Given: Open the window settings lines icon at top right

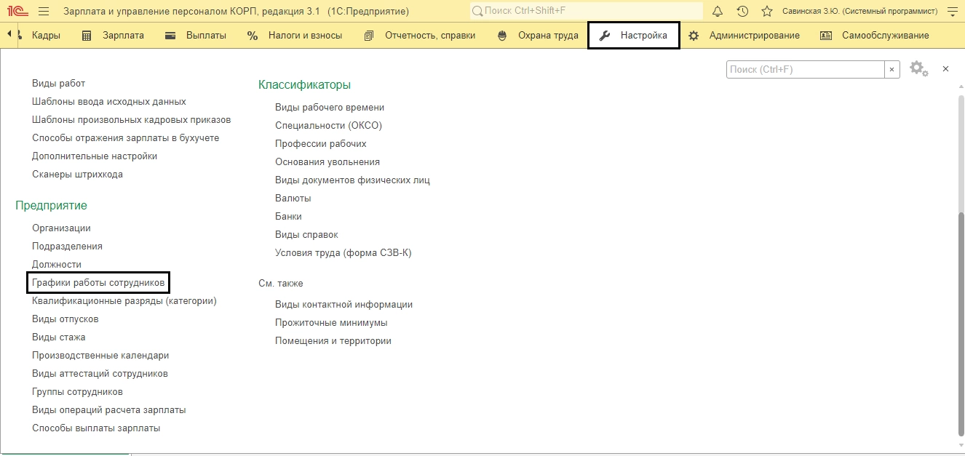Looking at the screenshot, I should 953,12.
